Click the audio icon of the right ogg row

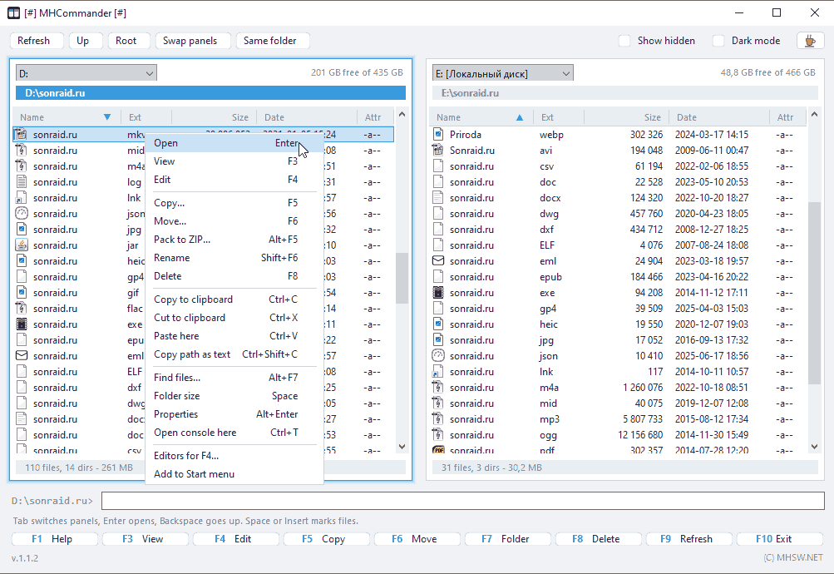[437, 434]
